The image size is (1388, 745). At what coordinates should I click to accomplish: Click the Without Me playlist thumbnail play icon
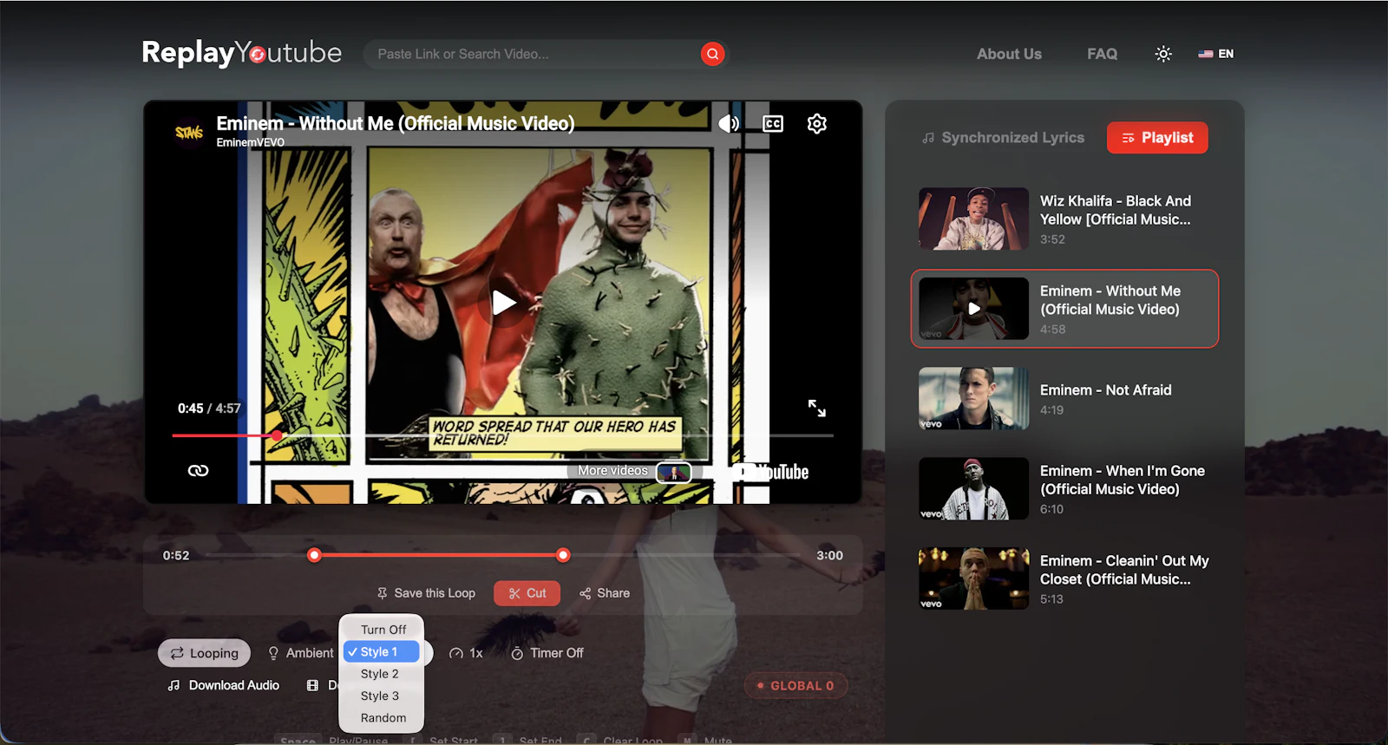[974, 309]
